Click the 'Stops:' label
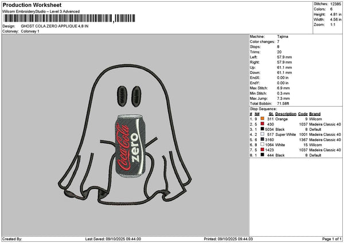 point(255,47)
